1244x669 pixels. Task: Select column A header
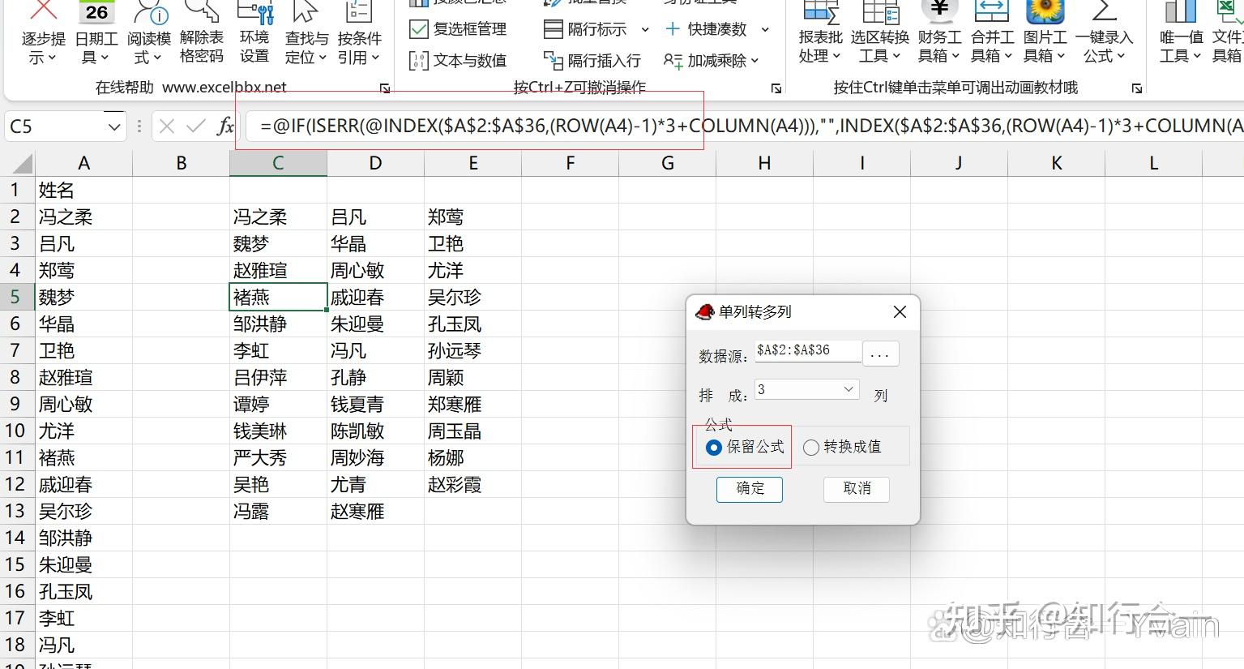click(83, 163)
